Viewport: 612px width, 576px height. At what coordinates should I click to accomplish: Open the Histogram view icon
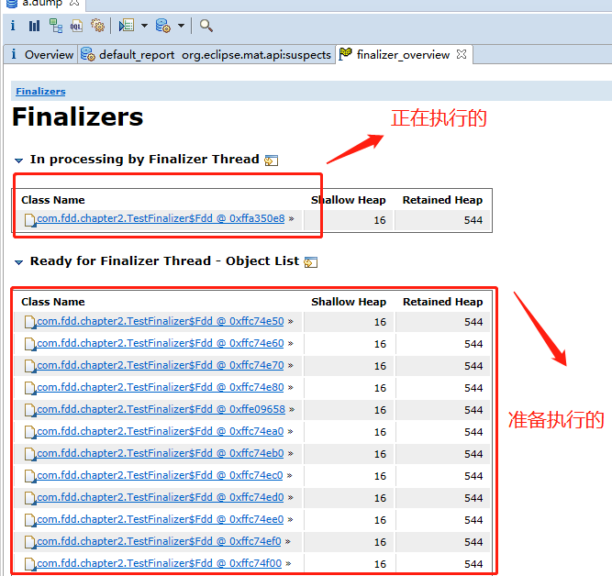(x=34, y=26)
